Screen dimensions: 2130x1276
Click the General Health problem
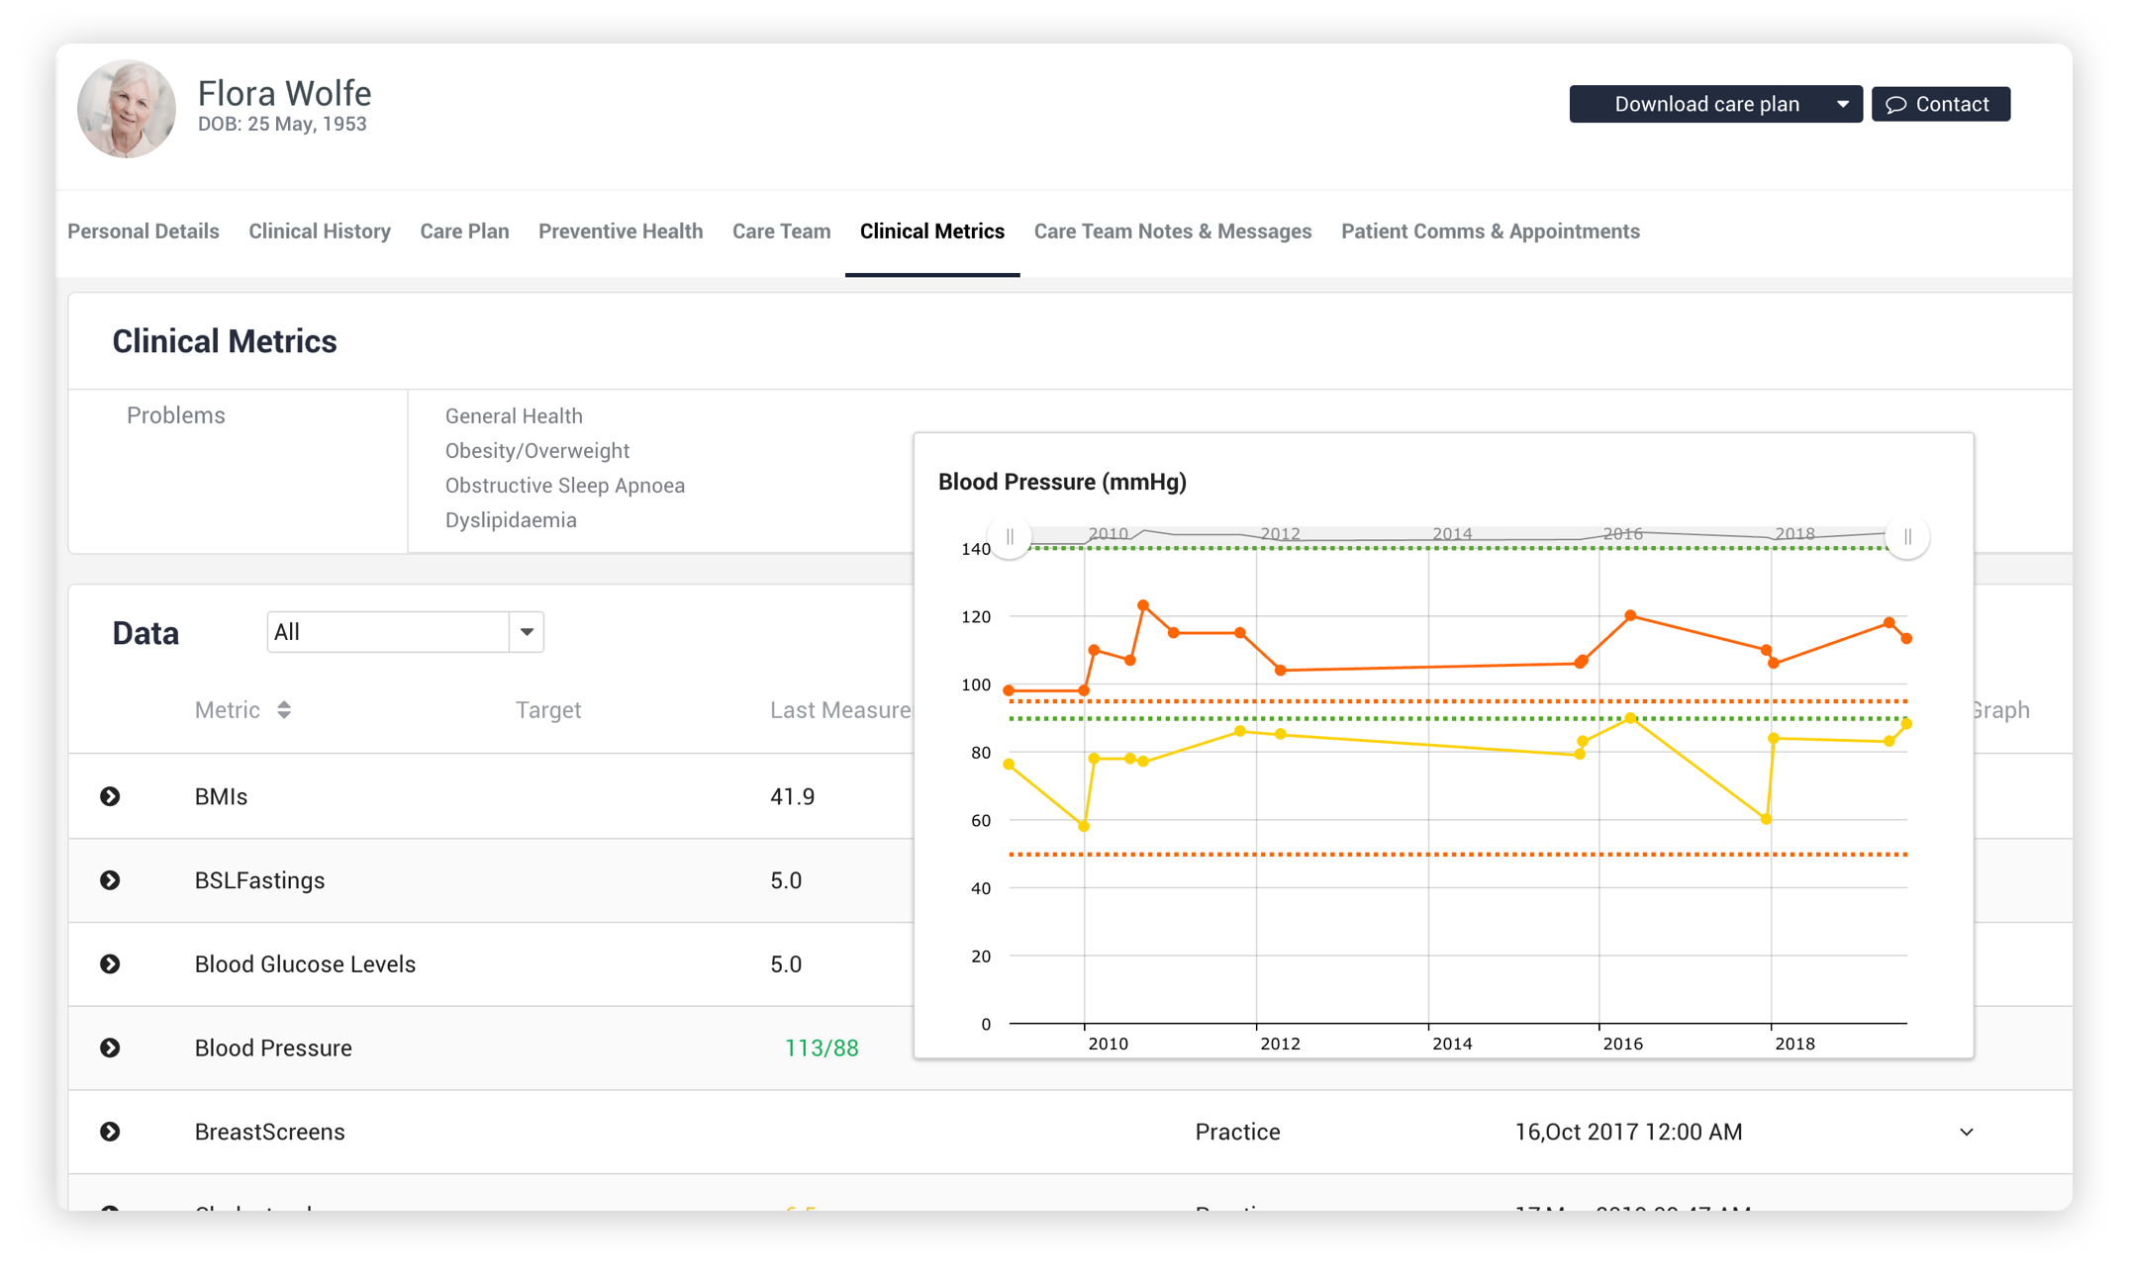[514, 416]
